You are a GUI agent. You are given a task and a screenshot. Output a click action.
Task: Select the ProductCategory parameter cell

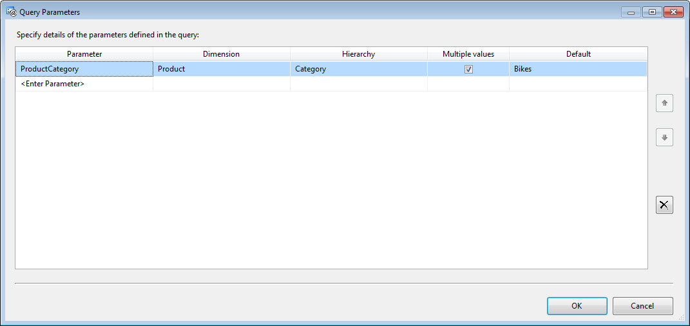point(84,69)
